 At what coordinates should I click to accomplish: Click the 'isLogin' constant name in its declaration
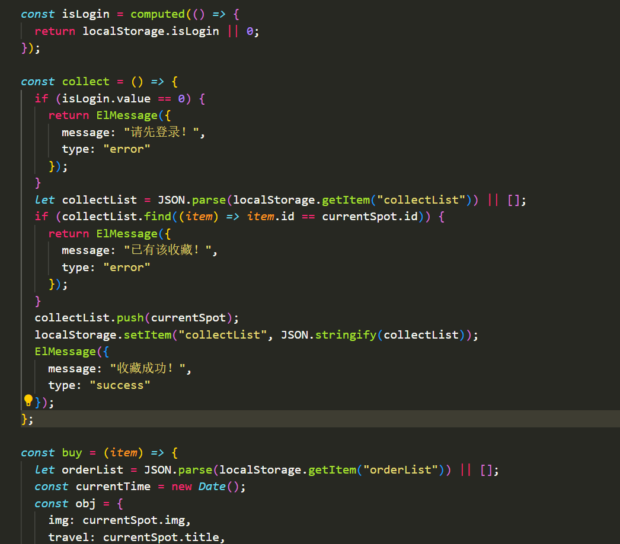coord(85,14)
